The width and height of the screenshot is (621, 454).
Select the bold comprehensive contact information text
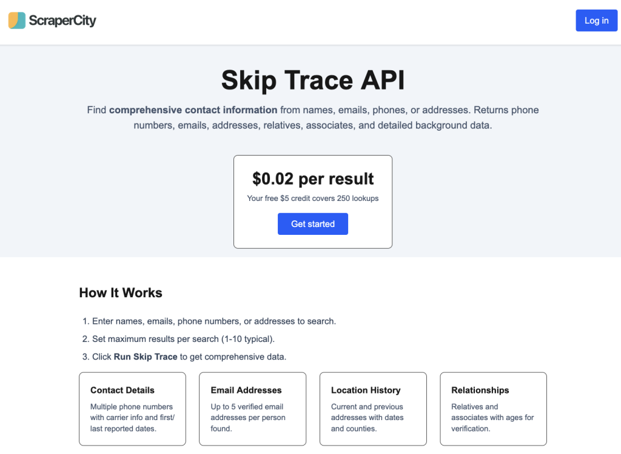click(x=193, y=110)
